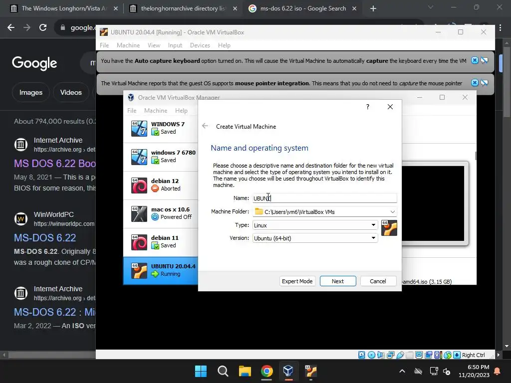This screenshot has height=383, width=511.
Task: Show hidden system tray icons
Action: (x=402, y=371)
